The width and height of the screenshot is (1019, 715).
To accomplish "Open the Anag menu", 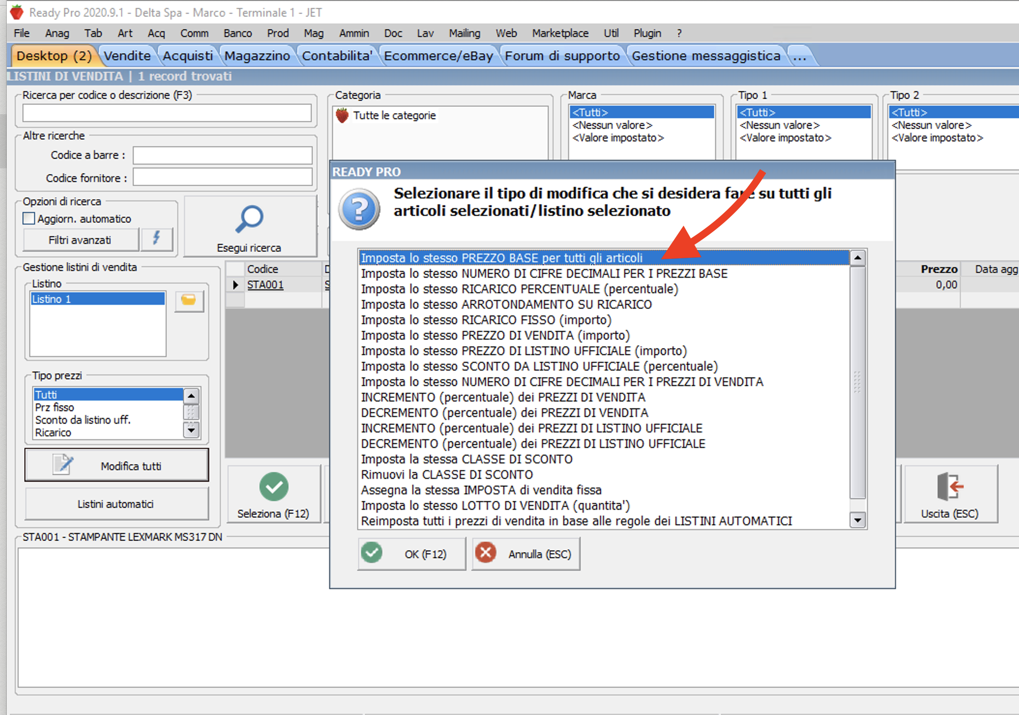I will click(57, 33).
